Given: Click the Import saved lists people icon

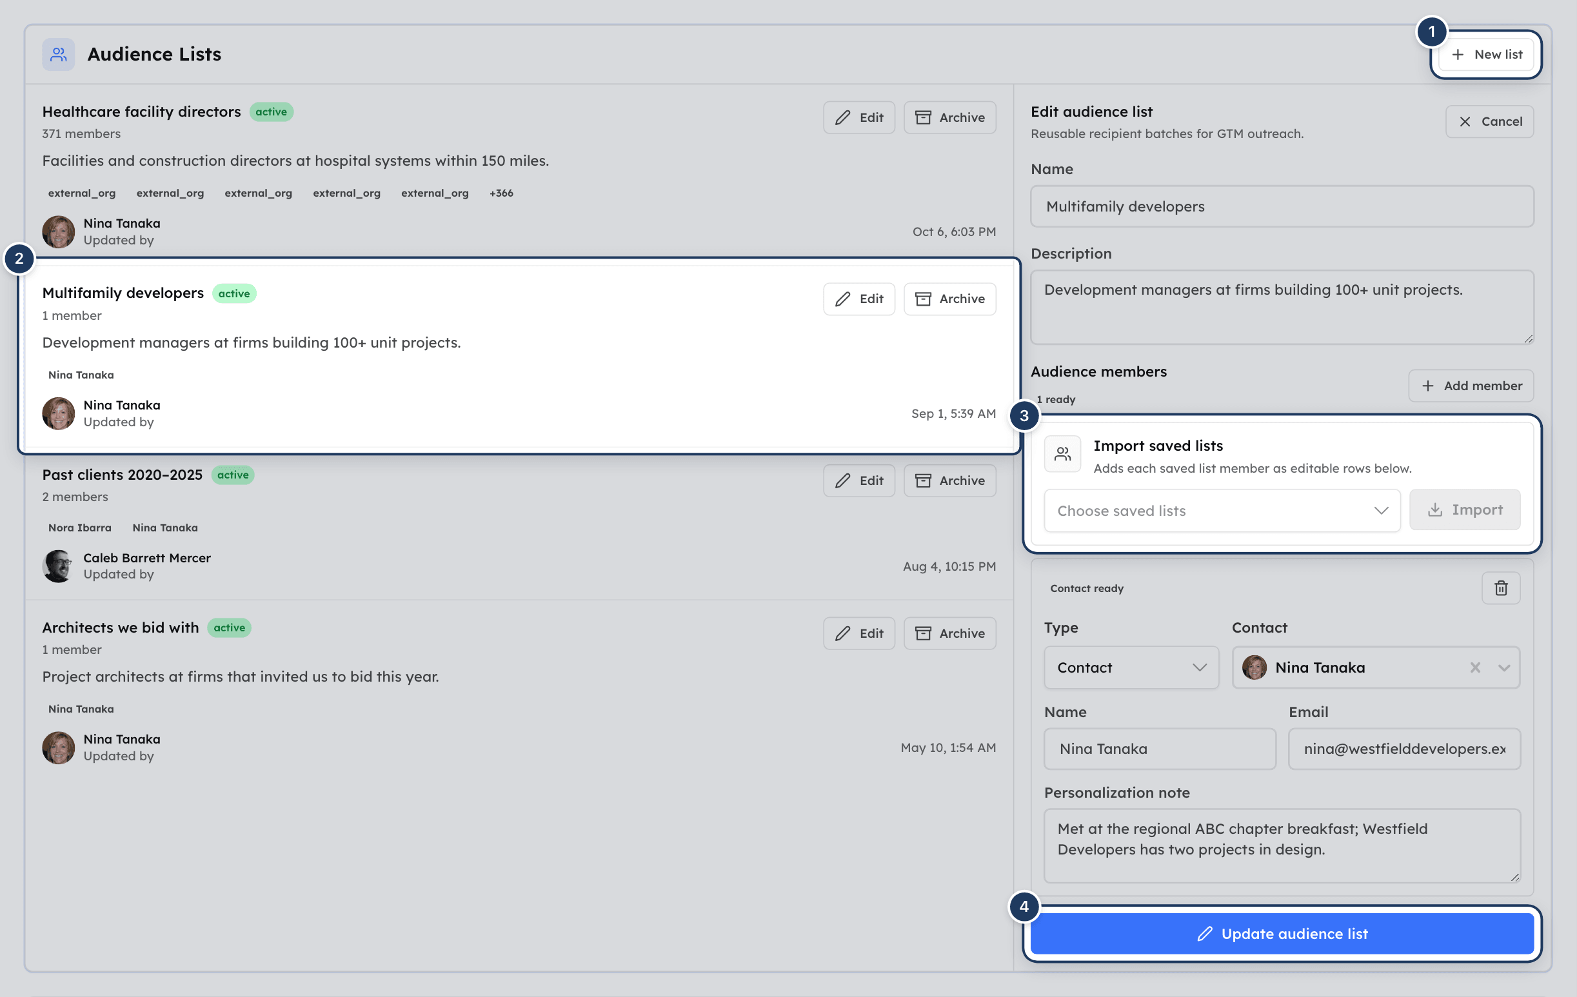Looking at the screenshot, I should (x=1062, y=454).
